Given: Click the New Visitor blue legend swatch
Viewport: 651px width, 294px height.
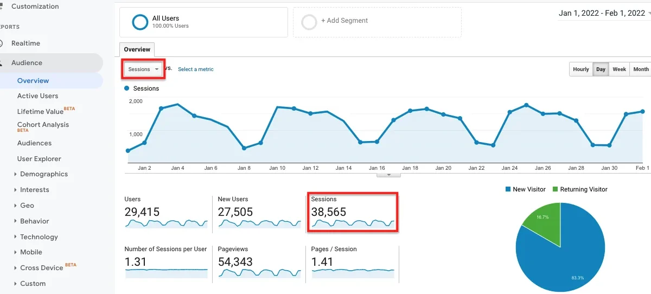Looking at the screenshot, I should point(508,189).
